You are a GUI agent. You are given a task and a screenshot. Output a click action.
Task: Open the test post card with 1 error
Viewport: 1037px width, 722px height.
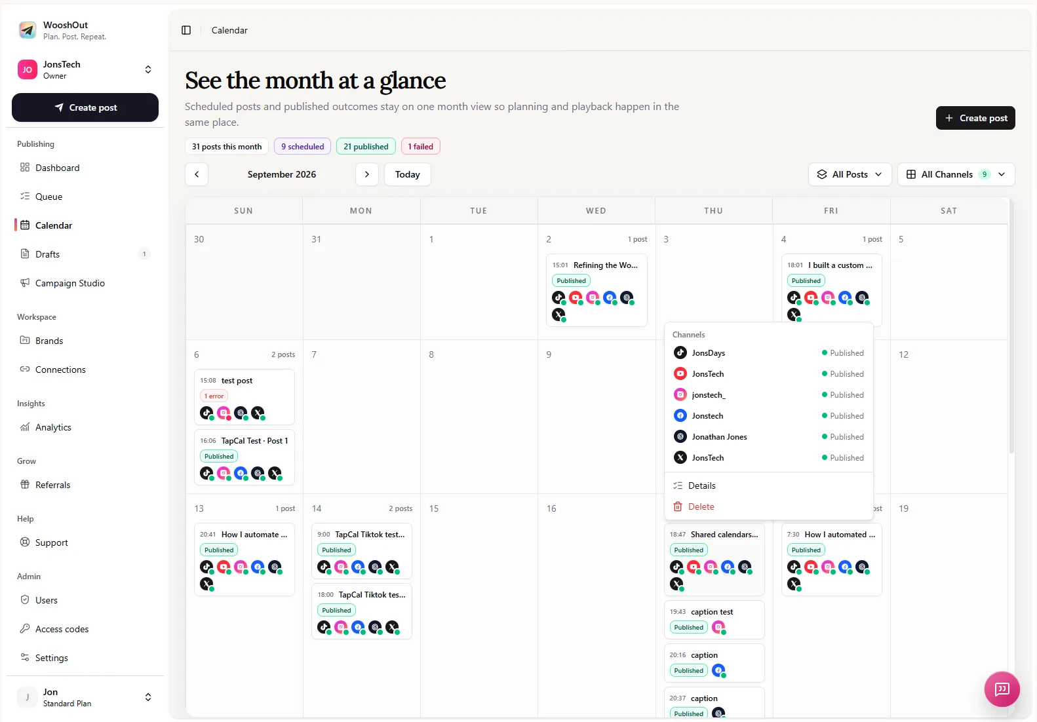click(245, 397)
